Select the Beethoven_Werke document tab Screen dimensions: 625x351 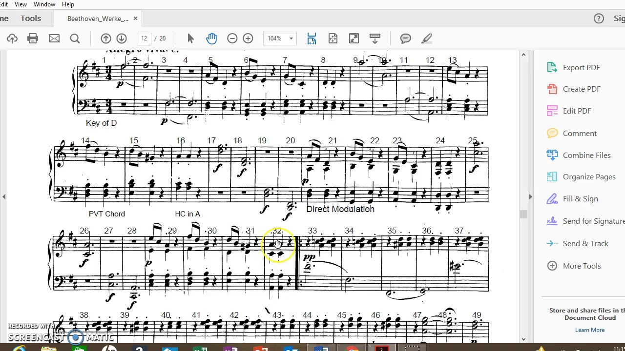click(x=98, y=19)
